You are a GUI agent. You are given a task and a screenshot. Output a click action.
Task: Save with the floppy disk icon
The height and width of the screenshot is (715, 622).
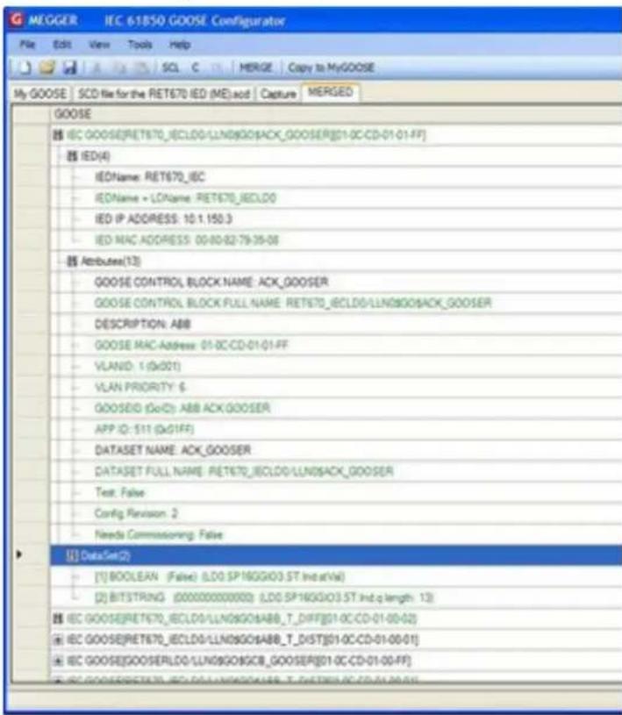click(x=69, y=68)
